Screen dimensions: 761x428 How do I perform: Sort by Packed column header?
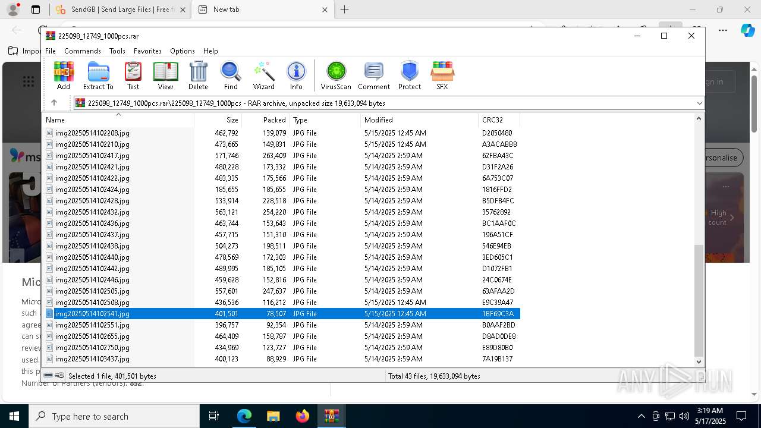[x=265, y=120]
